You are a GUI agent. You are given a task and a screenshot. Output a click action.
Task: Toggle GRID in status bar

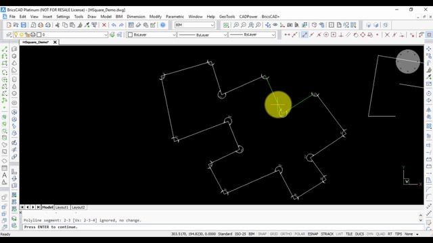(273, 234)
